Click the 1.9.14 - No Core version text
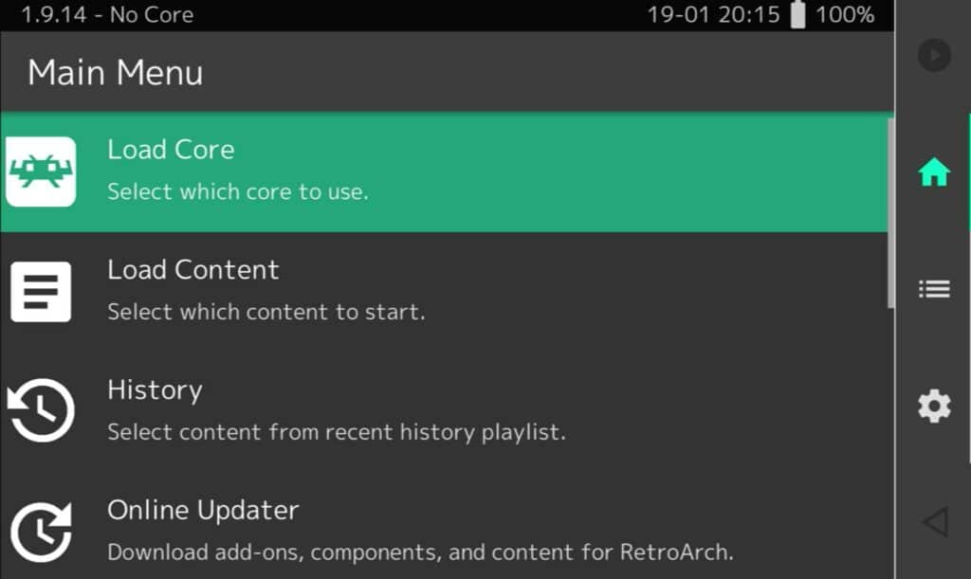Screen dimensions: 971x579 [107, 14]
